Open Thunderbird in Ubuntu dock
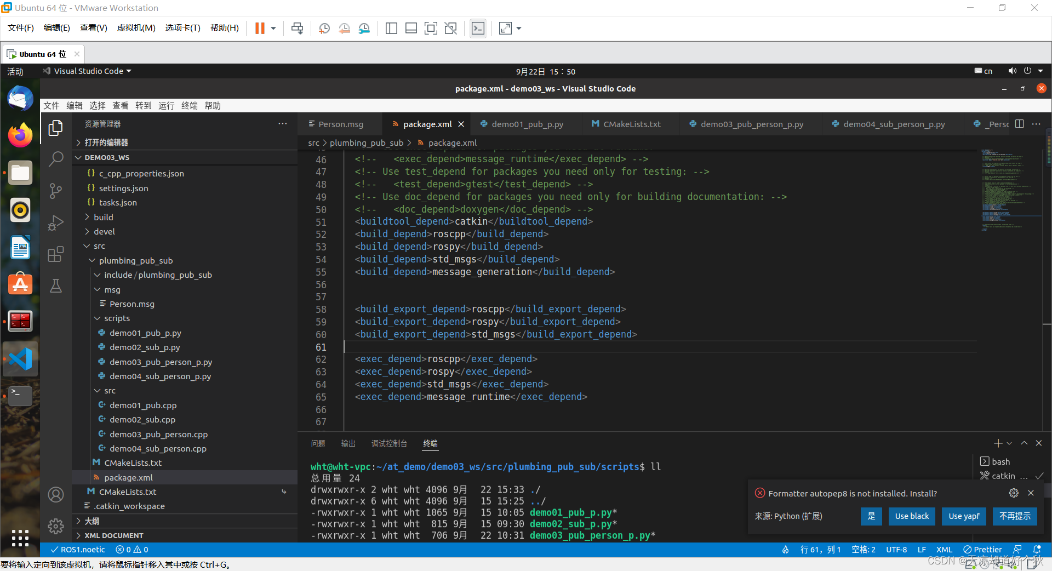 [20, 99]
